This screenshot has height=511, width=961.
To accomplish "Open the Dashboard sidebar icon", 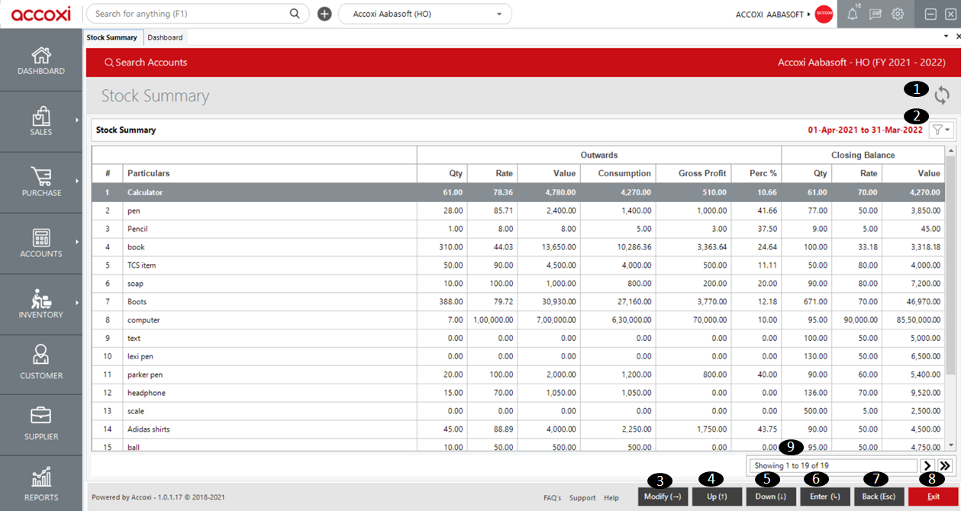I will click(x=41, y=56).
